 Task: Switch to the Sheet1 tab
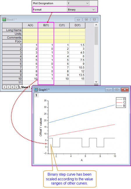[25, 87]
